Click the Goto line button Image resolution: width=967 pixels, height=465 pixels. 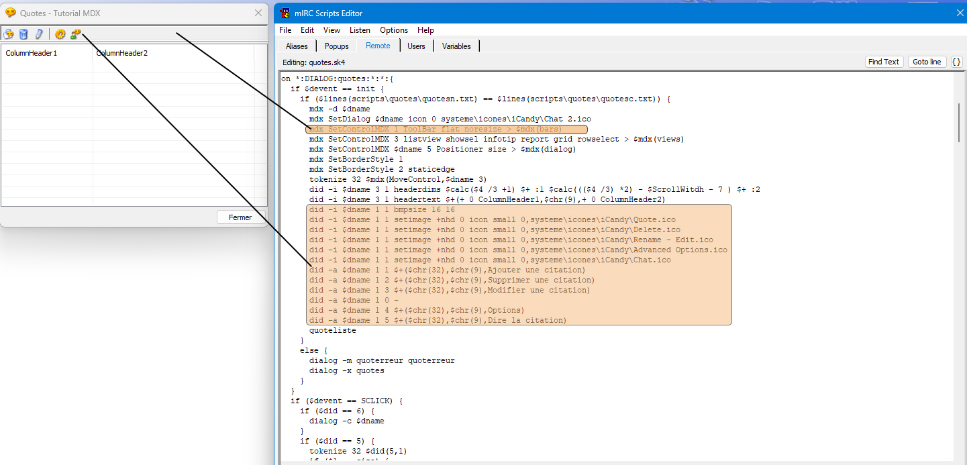(927, 62)
